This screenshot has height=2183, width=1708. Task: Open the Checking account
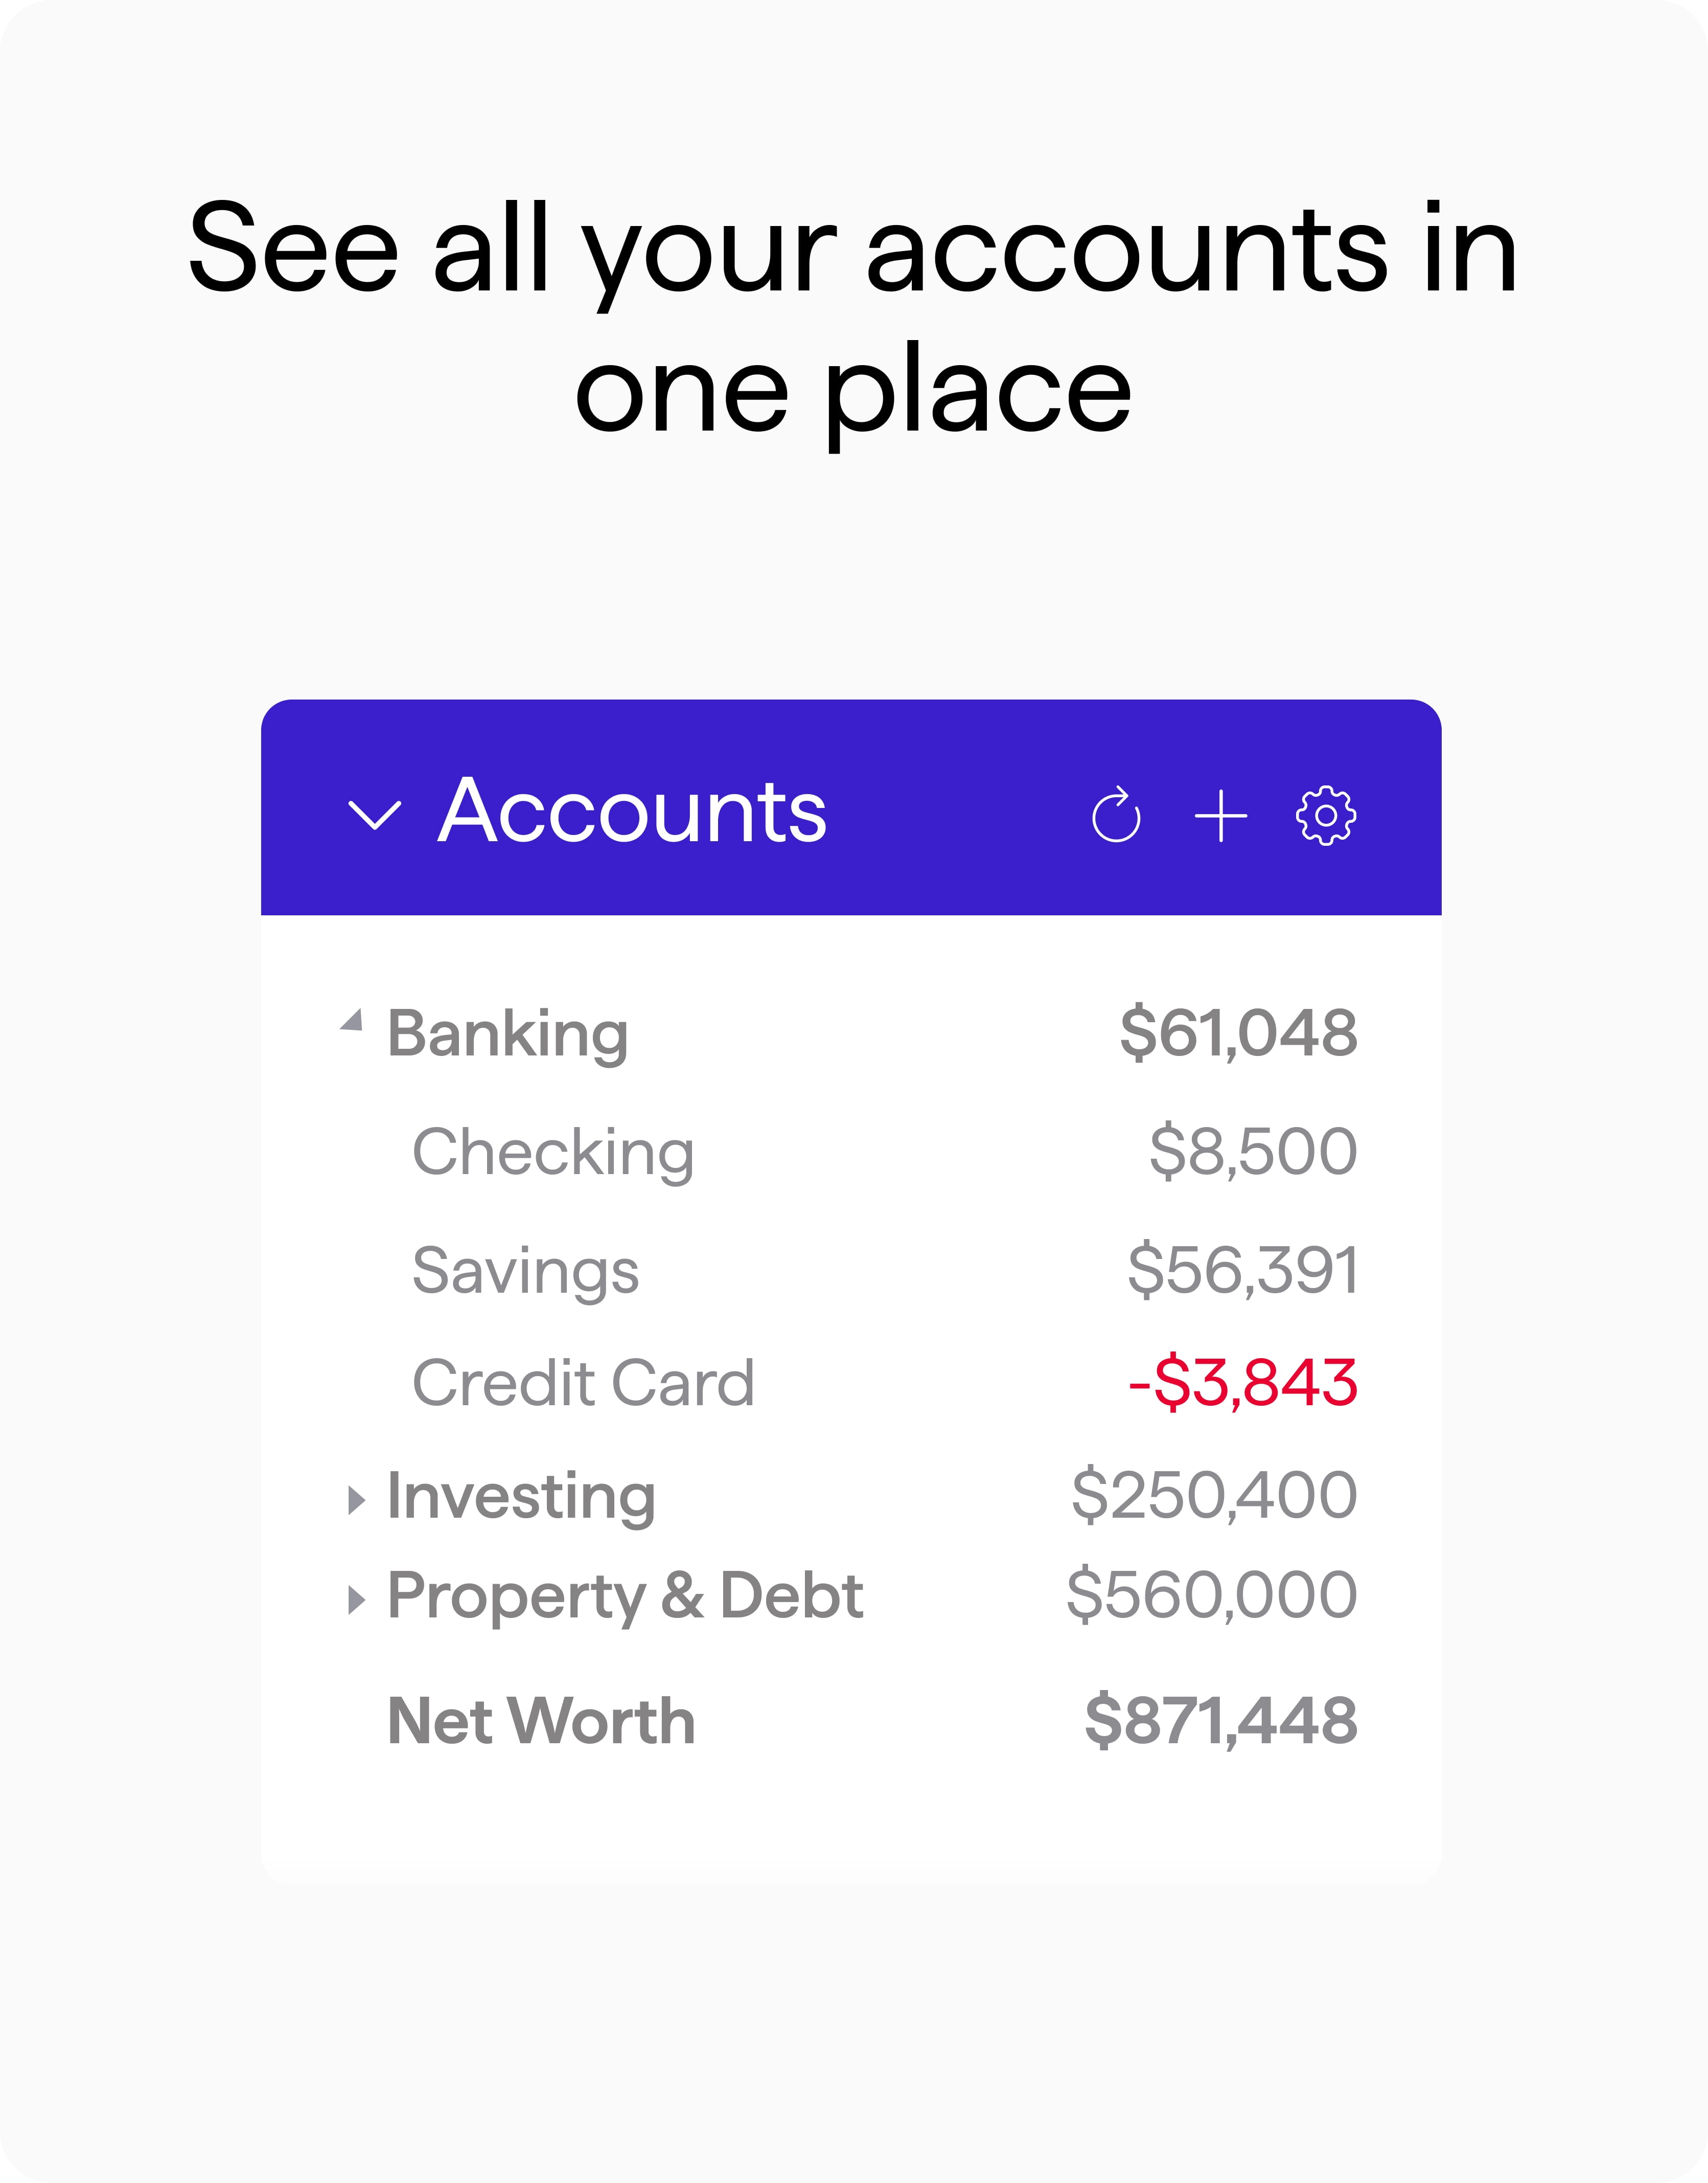pos(553,1152)
